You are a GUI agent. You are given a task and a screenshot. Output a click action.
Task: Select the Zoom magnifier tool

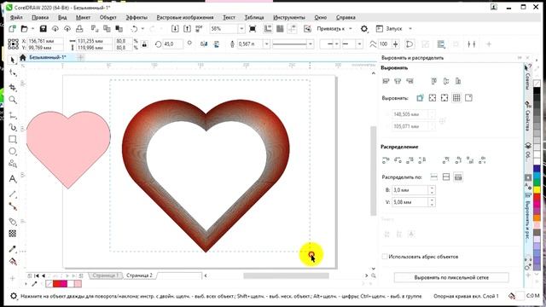[x=13, y=101]
